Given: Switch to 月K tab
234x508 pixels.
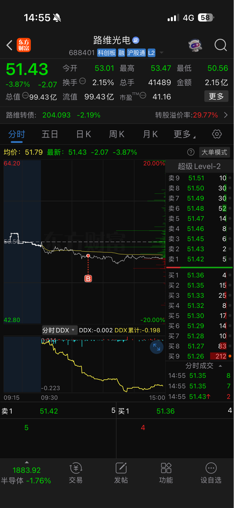Looking at the screenshot, I should pos(150,134).
